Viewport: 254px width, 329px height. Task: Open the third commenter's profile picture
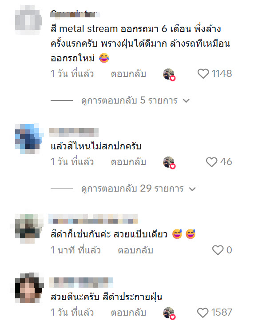[28, 228]
